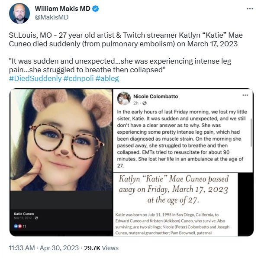
Task: Click the globe privacy icon beside 2h
Action: pyautogui.click(x=145, y=103)
